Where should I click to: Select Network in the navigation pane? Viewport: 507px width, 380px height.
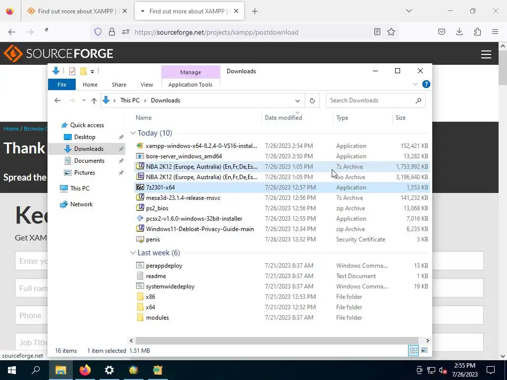coord(82,204)
